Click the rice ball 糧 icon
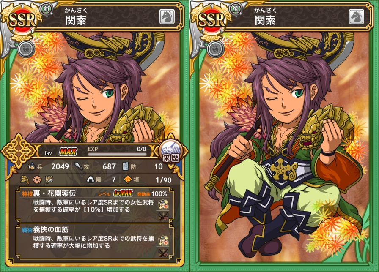 click(91, 180)
